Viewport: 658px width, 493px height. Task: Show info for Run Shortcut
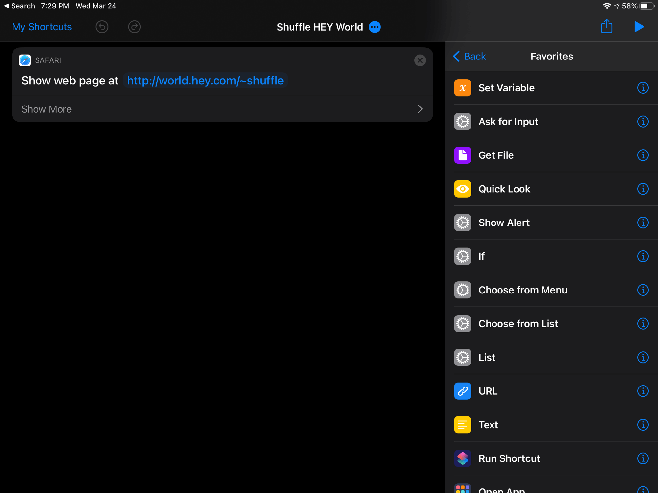click(x=643, y=458)
